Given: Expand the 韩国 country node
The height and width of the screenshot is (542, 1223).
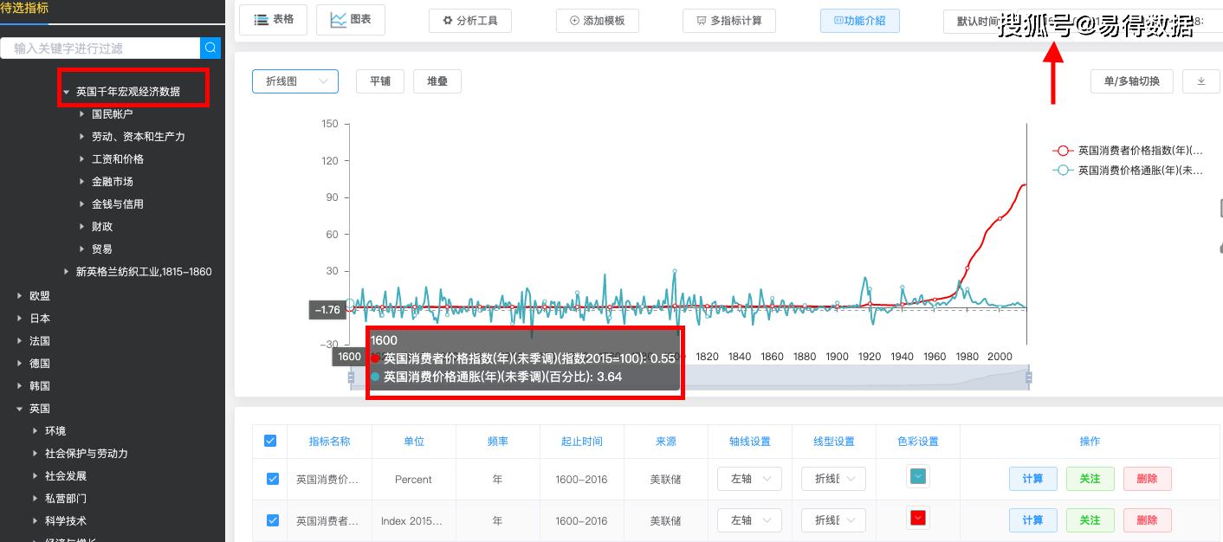Looking at the screenshot, I should click(x=19, y=385).
